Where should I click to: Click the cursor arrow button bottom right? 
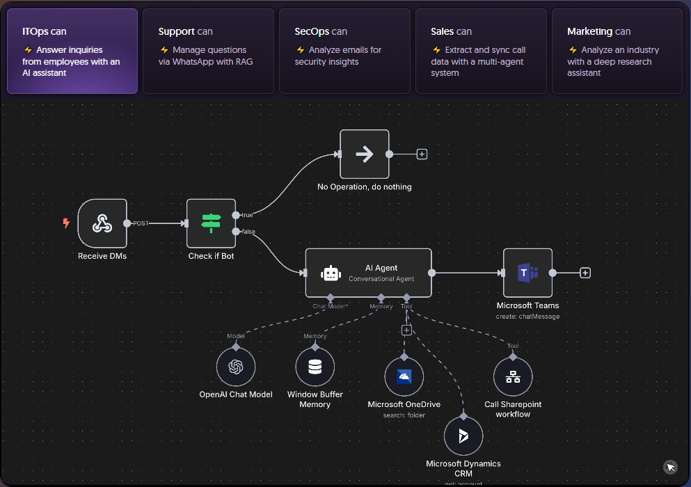point(669,467)
